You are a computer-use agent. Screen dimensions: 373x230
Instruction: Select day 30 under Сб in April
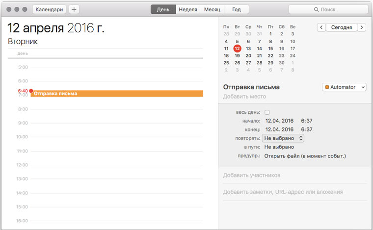point(282,63)
